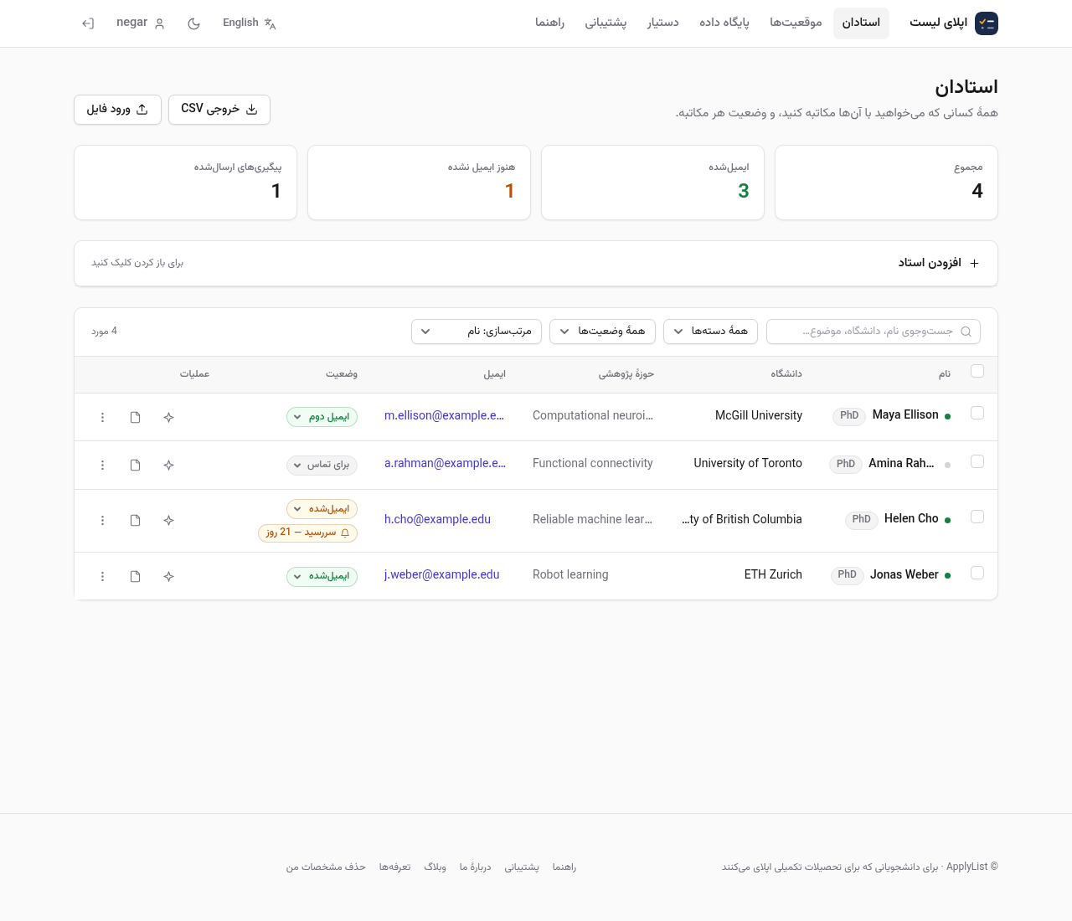The height and width of the screenshot is (921, 1072).
Task: Open the more options menu for Amina Rahman
Action: (103, 465)
